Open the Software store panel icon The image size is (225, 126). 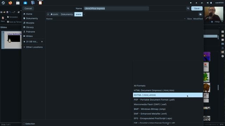[x=25, y=3]
